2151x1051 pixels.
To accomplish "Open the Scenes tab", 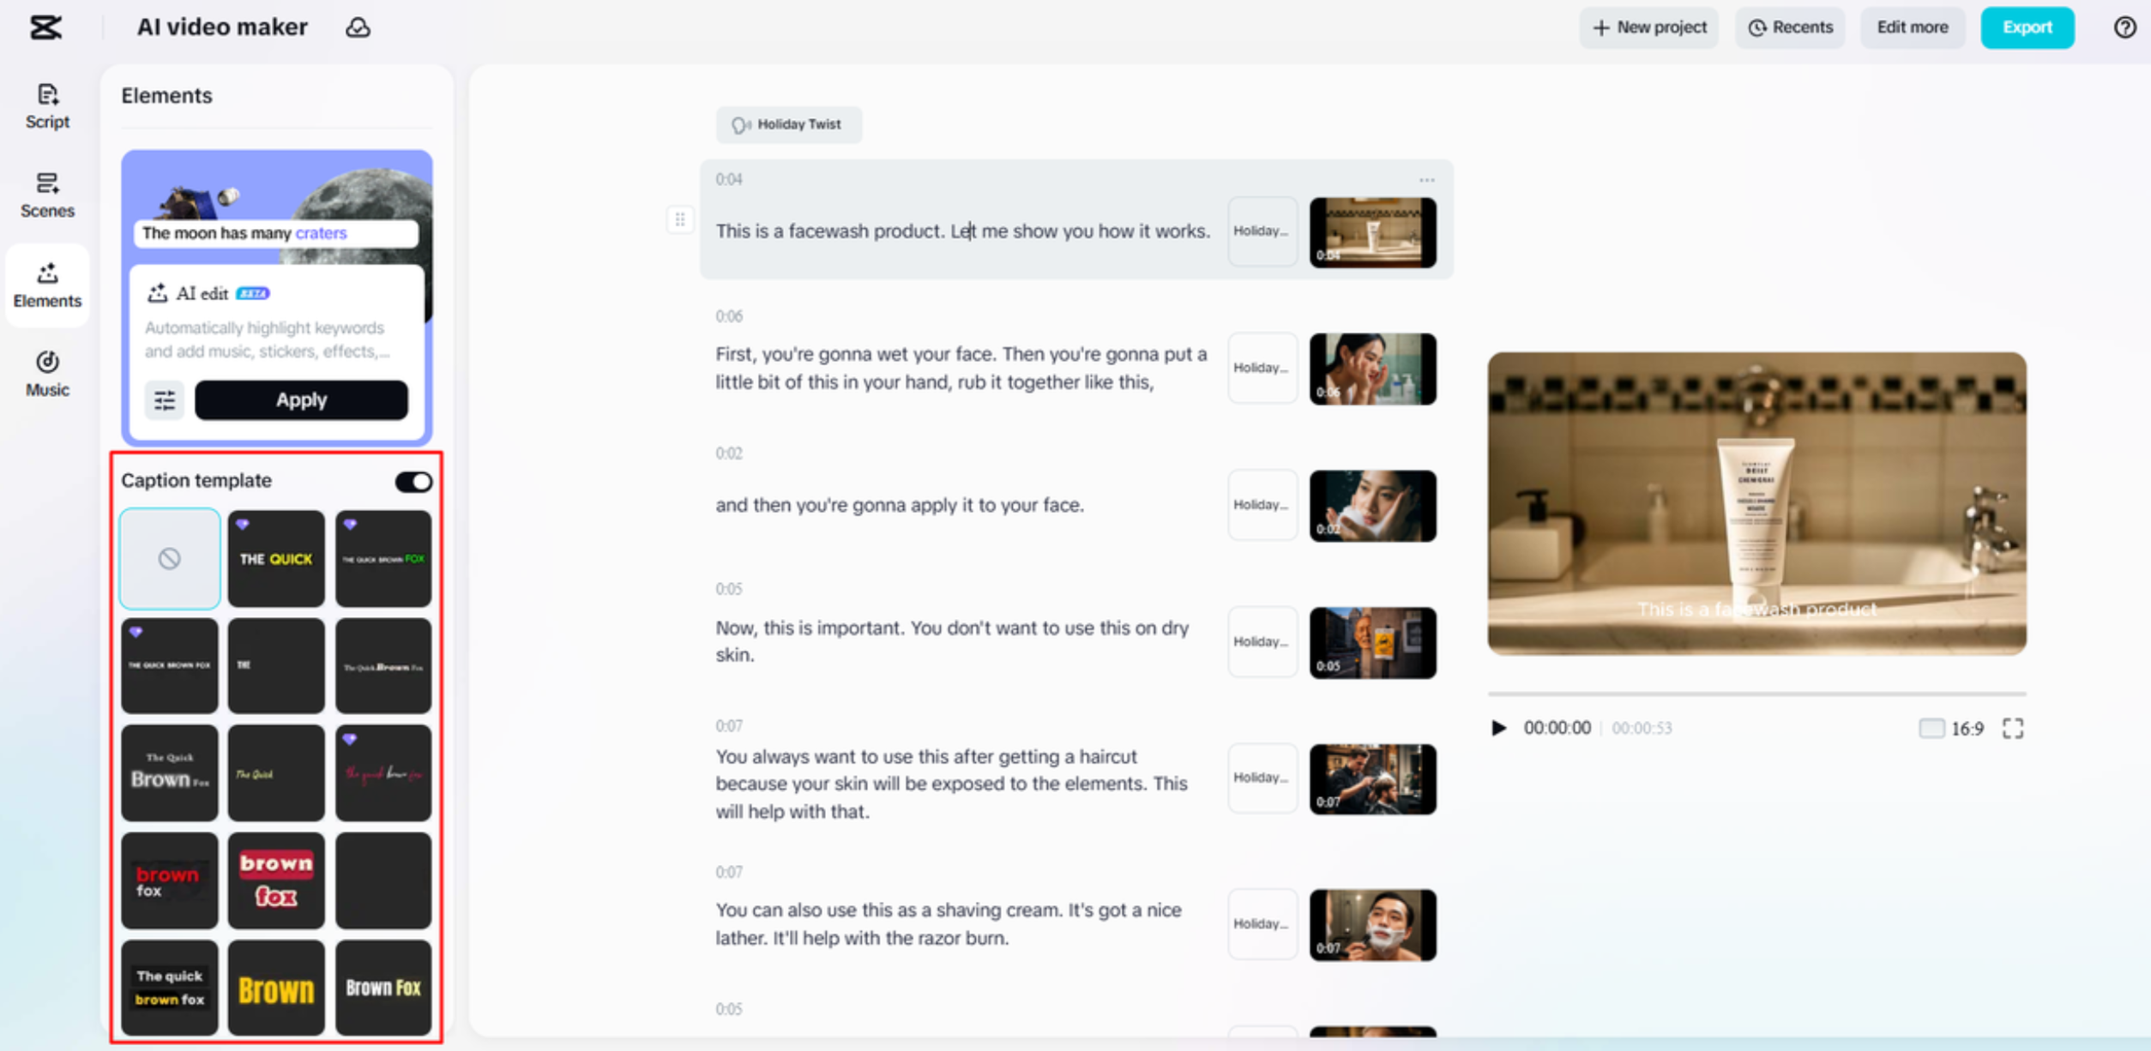I will (47, 195).
